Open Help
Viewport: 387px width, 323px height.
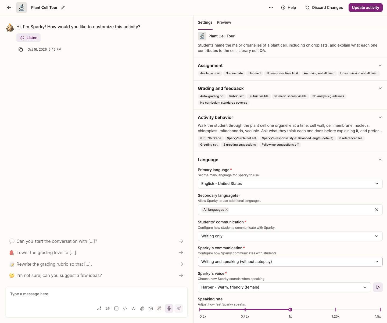click(289, 8)
